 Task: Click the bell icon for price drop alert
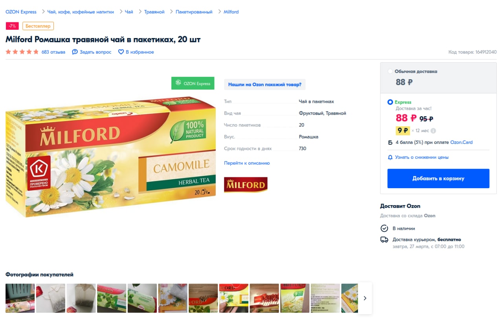click(x=390, y=157)
